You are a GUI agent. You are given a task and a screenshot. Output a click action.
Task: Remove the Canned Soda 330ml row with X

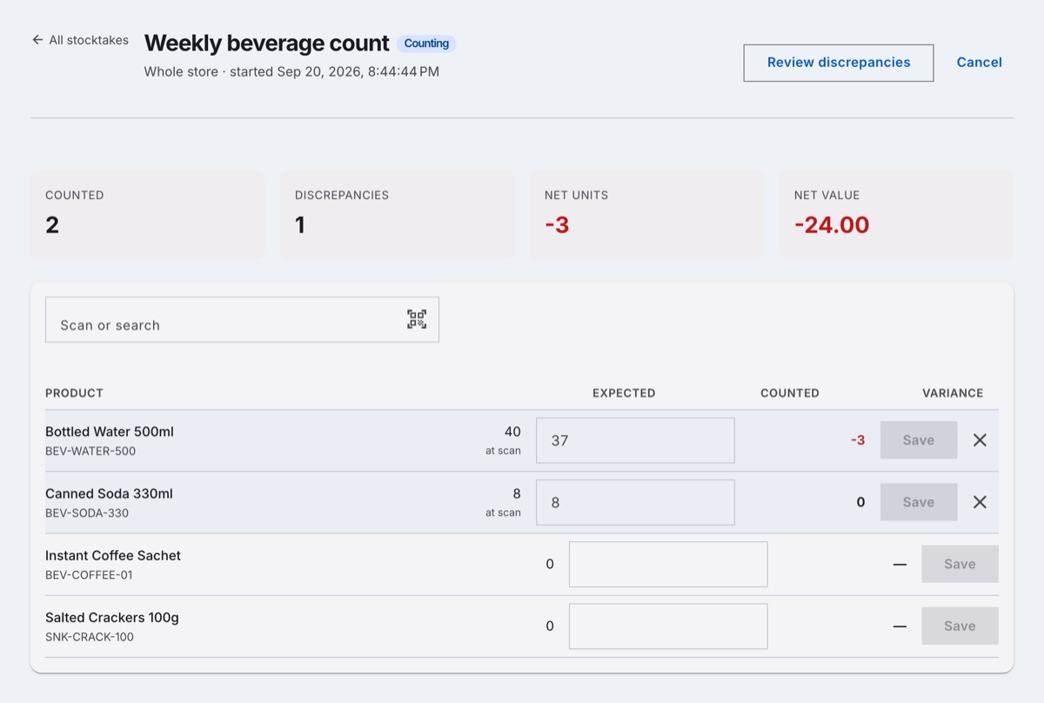point(980,502)
